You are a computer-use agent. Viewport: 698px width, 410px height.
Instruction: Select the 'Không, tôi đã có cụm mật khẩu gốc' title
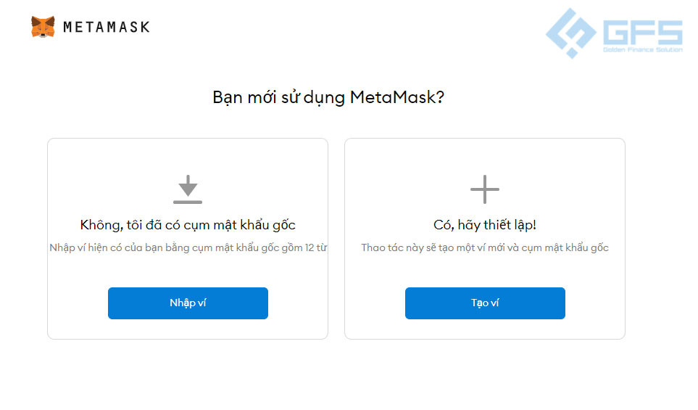pos(188,225)
